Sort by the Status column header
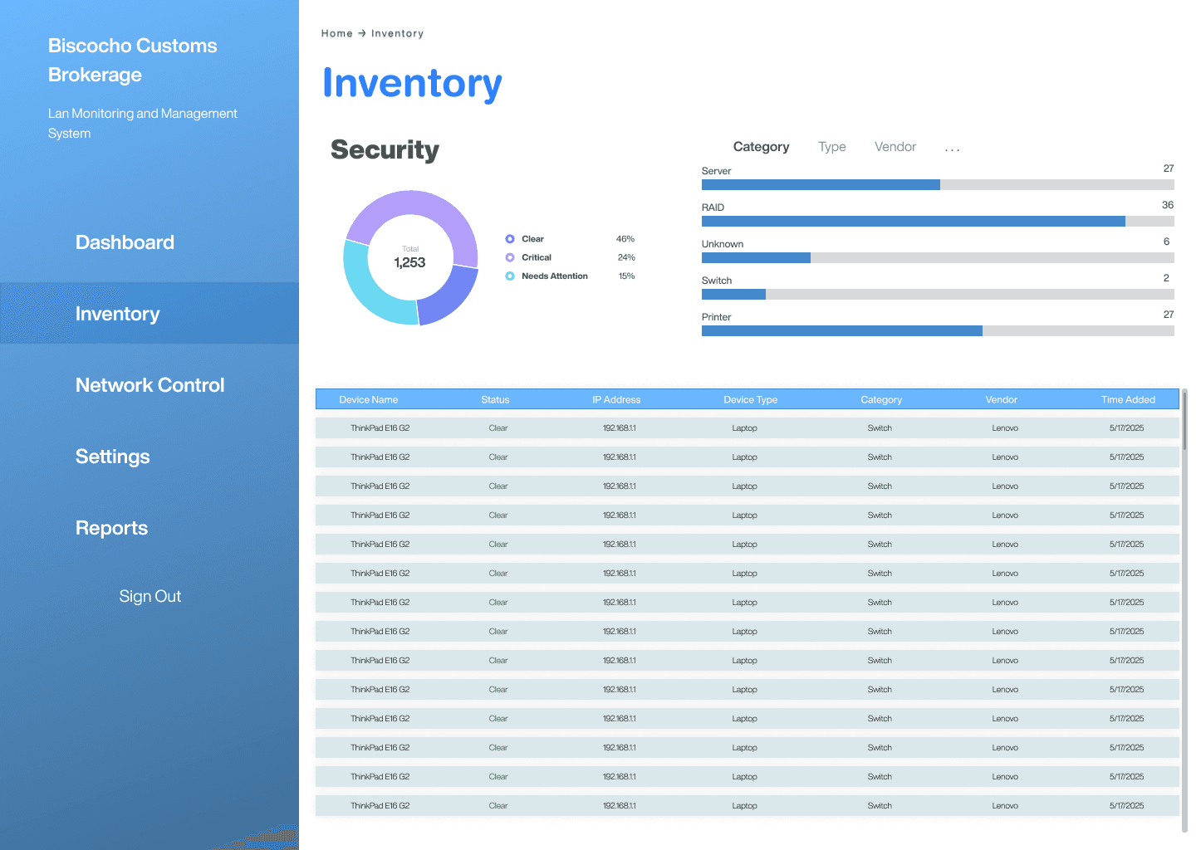1196x850 pixels. 495,399
